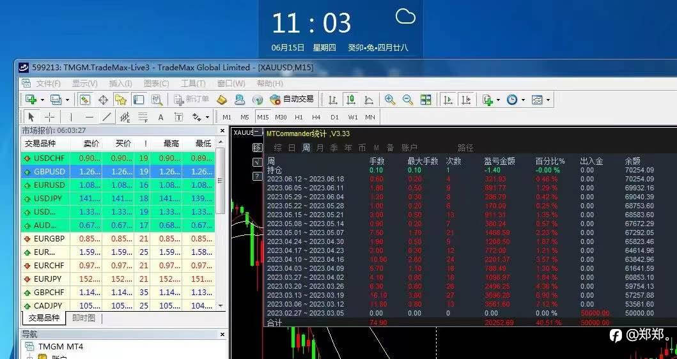The width and height of the screenshot is (677, 359).
Task: Select the horizontal line drawing tool
Action: [x=89, y=117]
